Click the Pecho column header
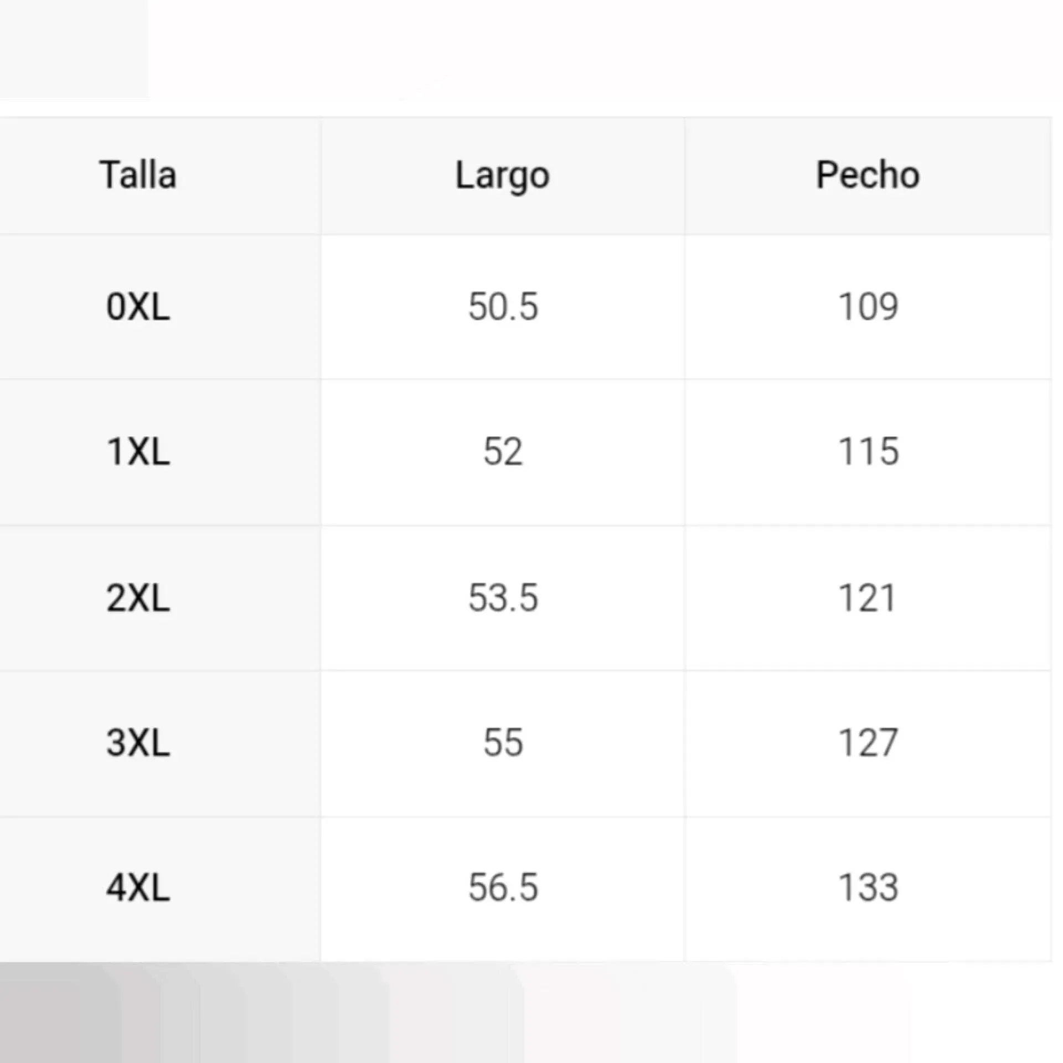This screenshot has height=1063, width=1063. [x=868, y=176]
